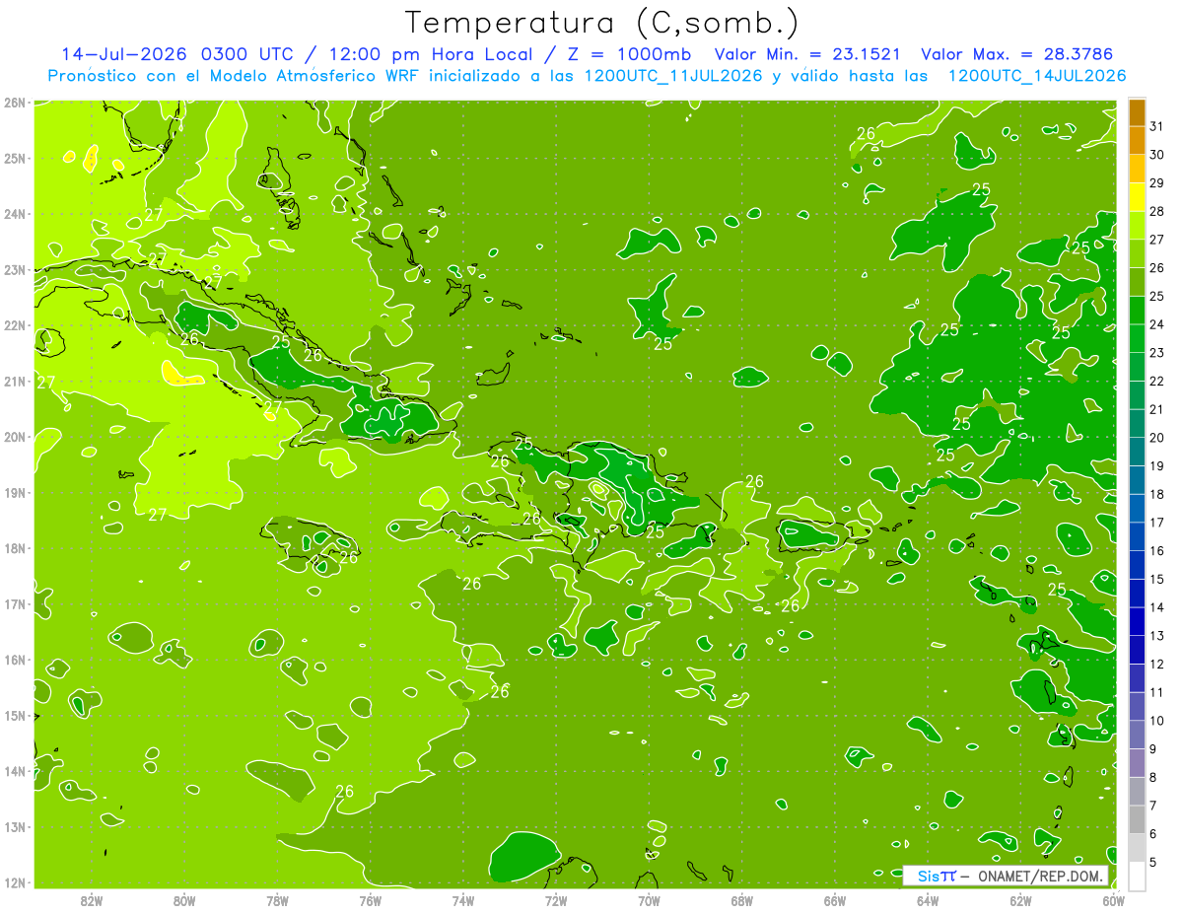The width and height of the screenshot is (1183, 914).
Task: Click the initialization time '1200UTC_11JUL2026'
Action: (x=674, y=76)
